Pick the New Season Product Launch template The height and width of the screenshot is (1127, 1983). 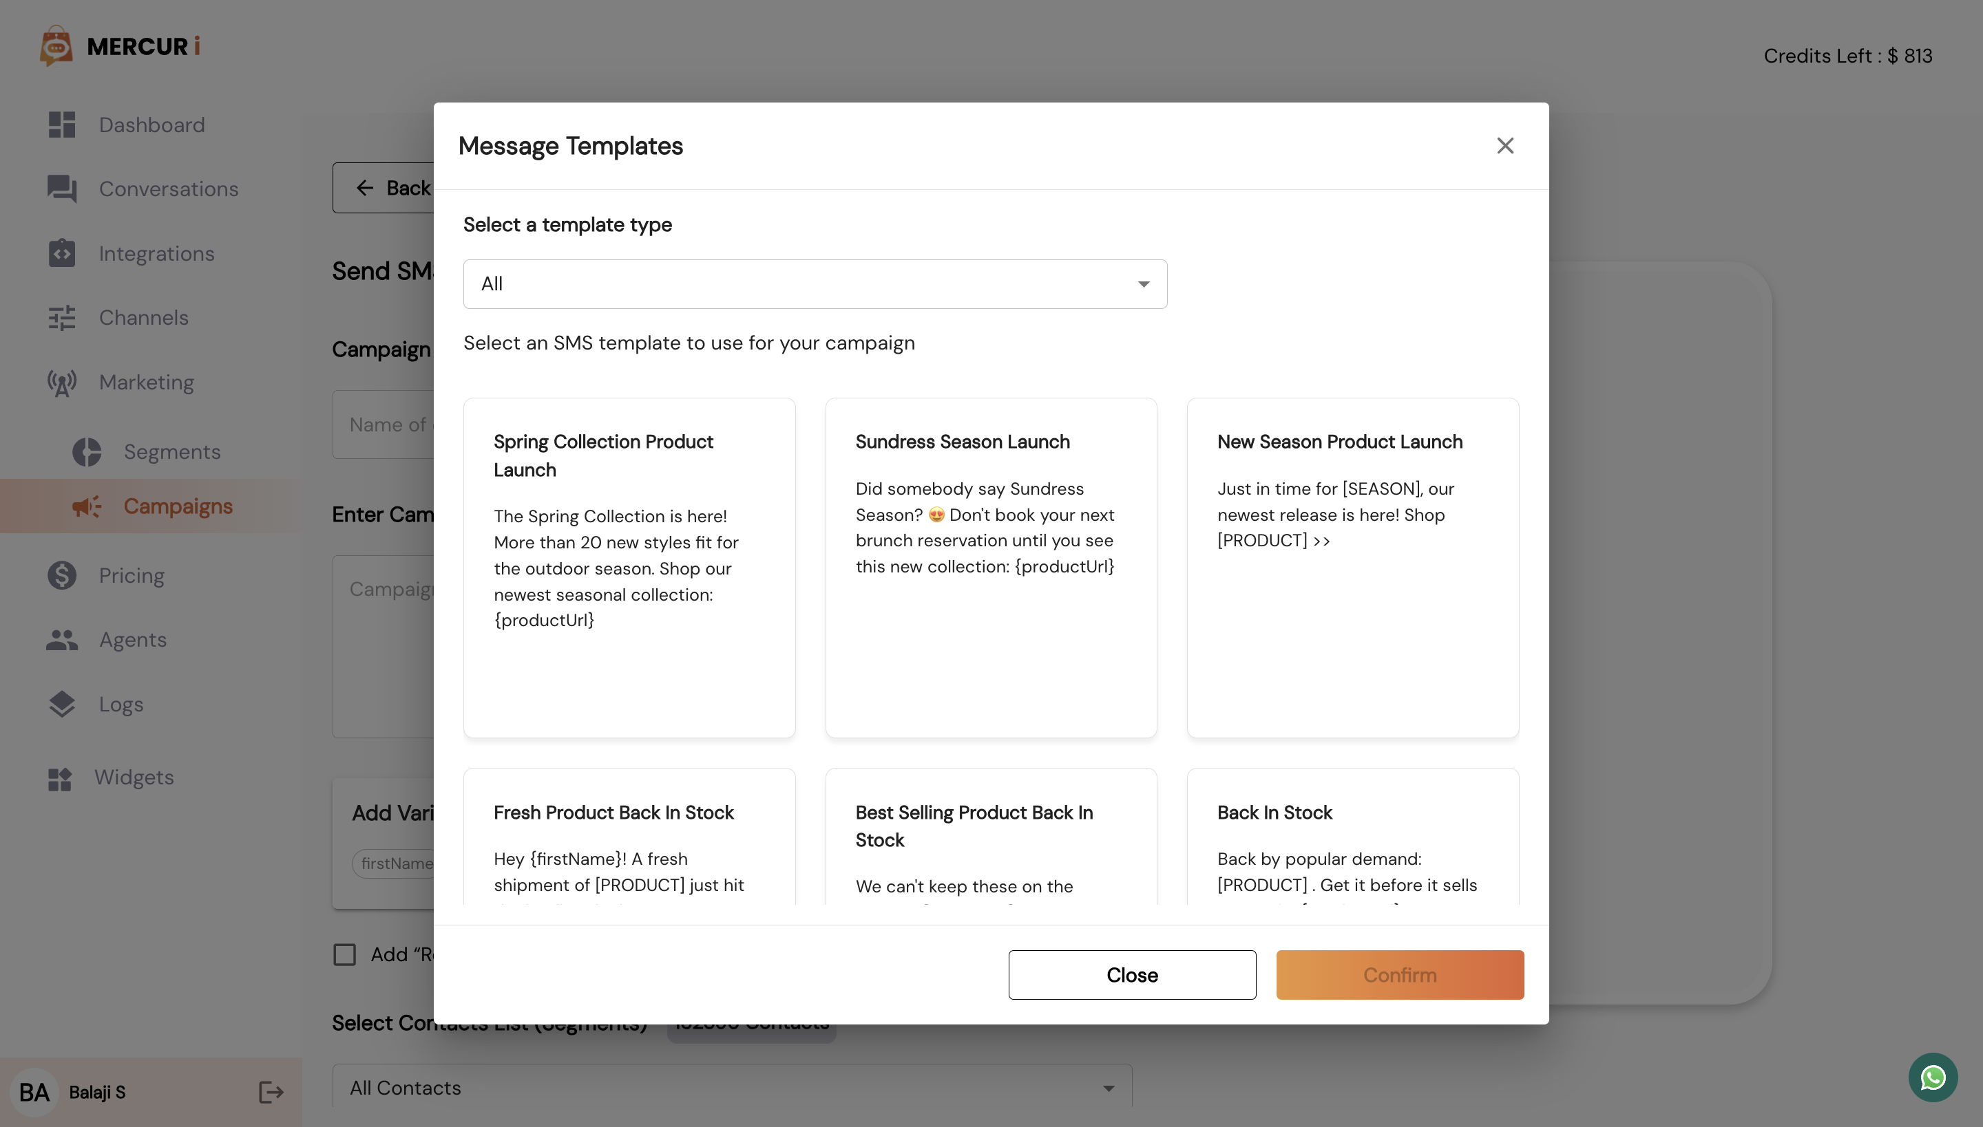pyautogui.click(x=1352, y=568)
